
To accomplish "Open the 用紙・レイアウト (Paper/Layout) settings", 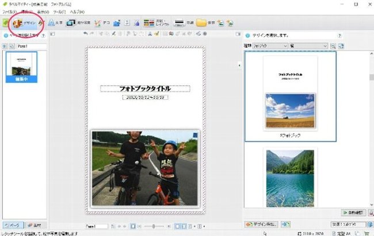I will pos(157,24).
